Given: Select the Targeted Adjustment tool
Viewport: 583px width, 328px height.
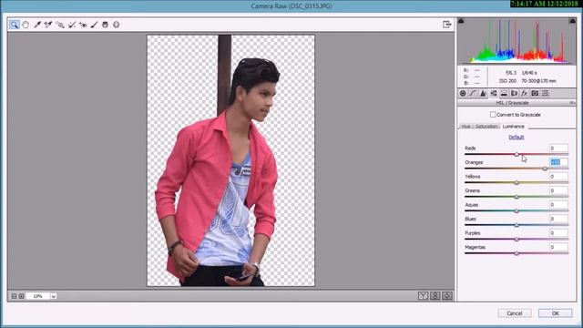Looking at the screenshot, I should 60,25.
